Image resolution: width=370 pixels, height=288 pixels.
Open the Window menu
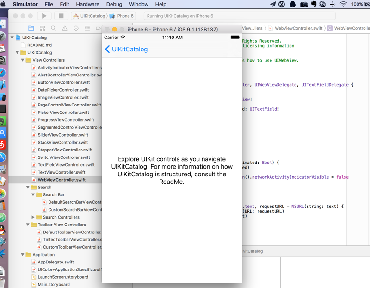click(x=139, y=4)
